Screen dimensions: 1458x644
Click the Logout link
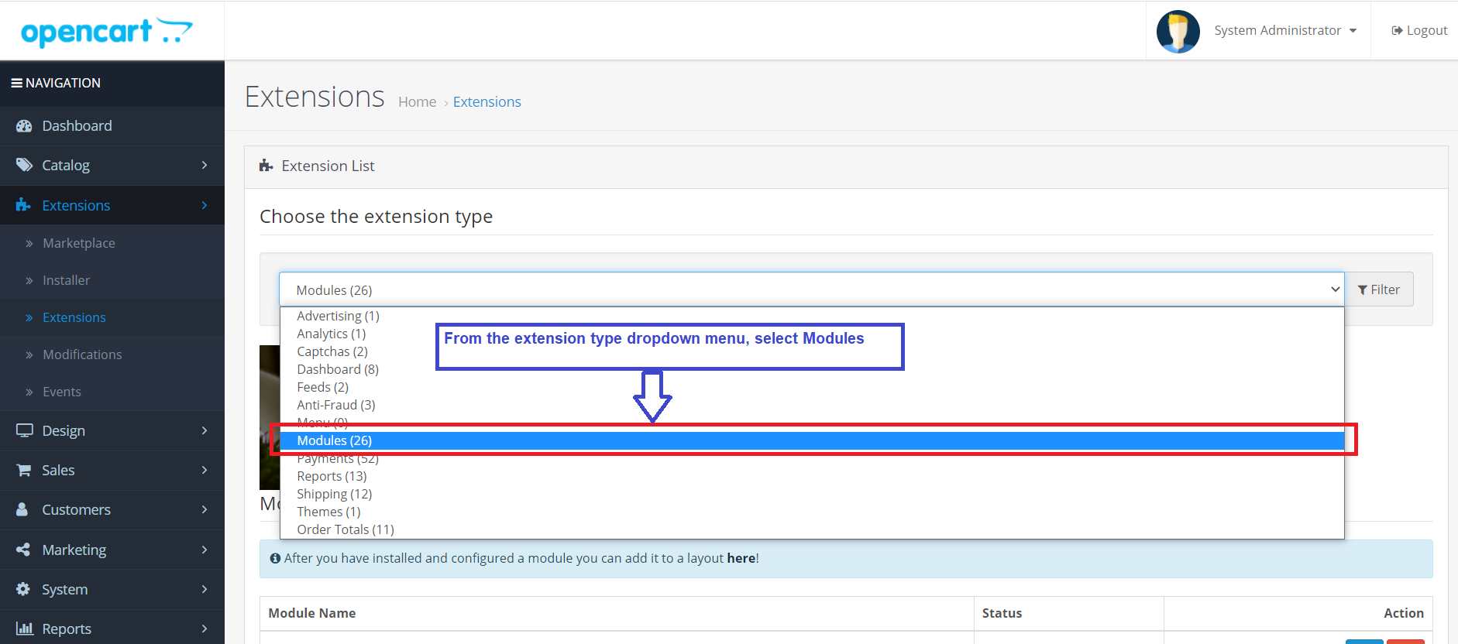click(x=1419, y=30)
